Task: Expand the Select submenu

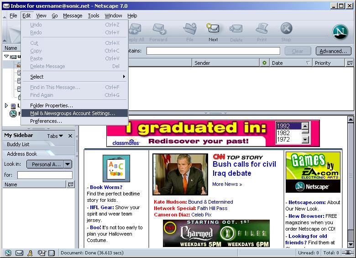Action: (75, 77)
